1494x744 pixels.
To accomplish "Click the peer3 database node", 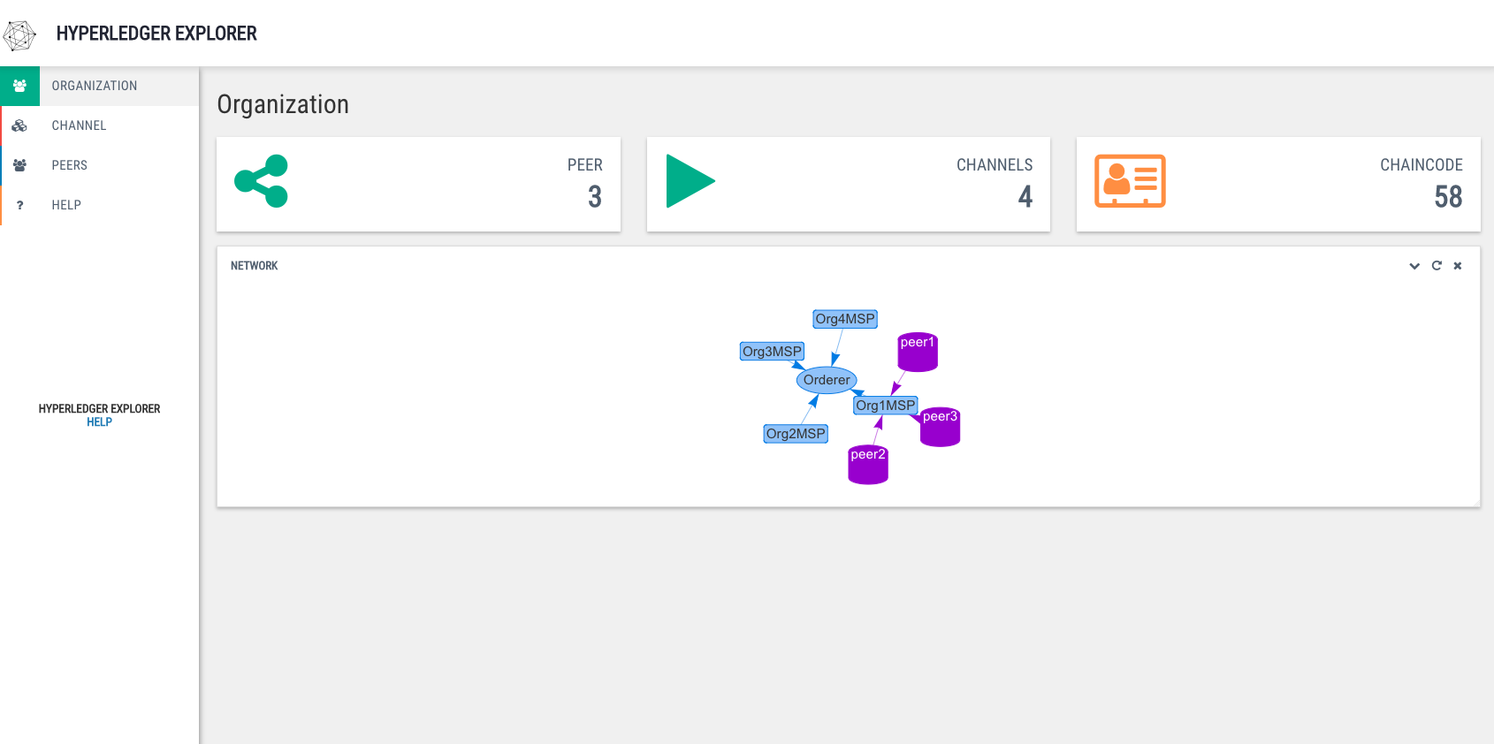I will 940,427.
